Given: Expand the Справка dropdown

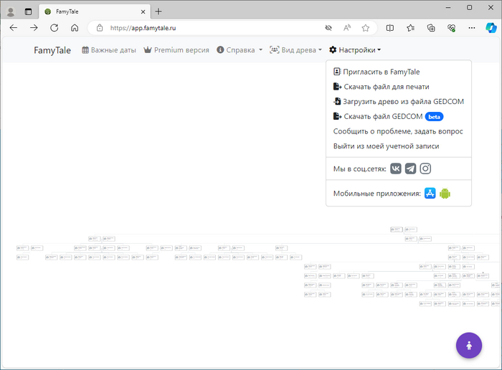Looking at the screenshot, I should (240, 50).
